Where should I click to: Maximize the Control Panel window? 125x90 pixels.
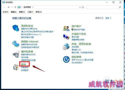tap(113, 2)
